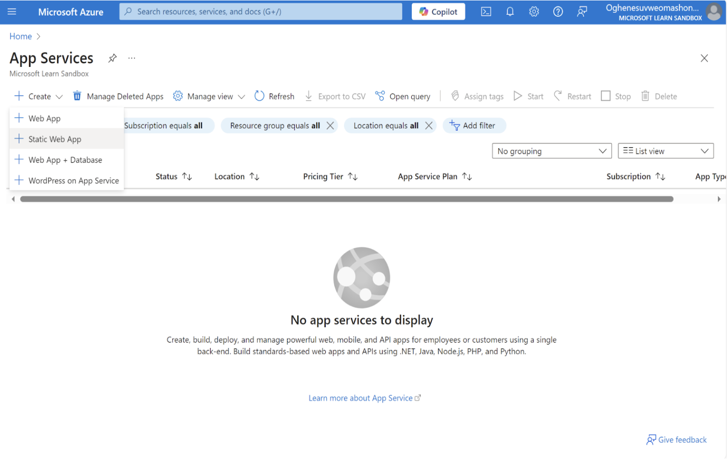Sort by App Service Plan column

point(435,177)
